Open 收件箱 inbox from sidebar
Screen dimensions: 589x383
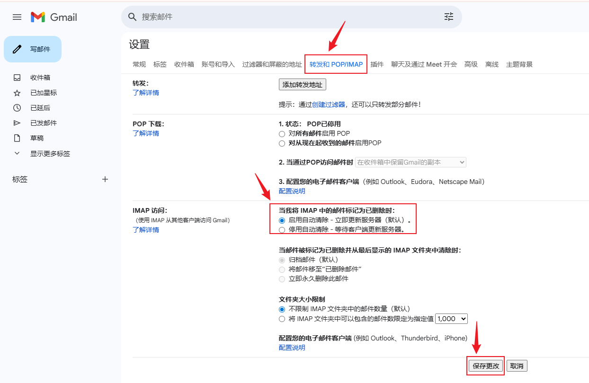tap(40, 78)
